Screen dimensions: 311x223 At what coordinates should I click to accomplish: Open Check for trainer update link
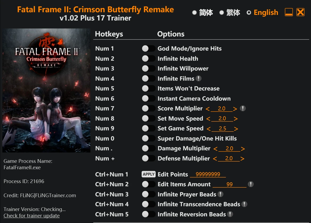click(31, 216)
